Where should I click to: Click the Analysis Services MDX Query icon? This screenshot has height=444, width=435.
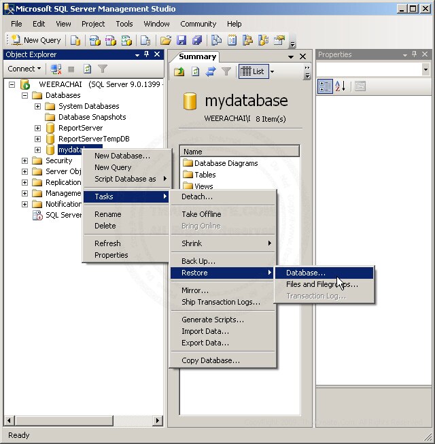[x=94, y=40]
